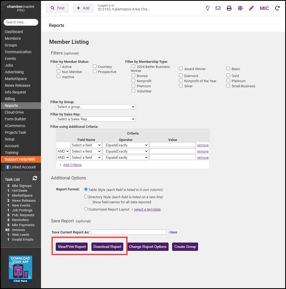This screenshot has width=286, height=289.
Task: Go to Billing in the sidebar
Action: (10, 99)
